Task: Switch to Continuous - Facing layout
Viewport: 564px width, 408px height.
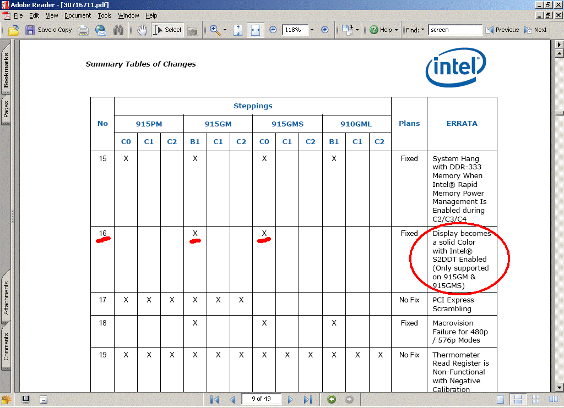Action: click(535, 399)
